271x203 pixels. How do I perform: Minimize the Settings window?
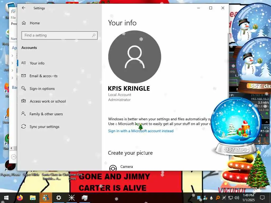[198, 8]
